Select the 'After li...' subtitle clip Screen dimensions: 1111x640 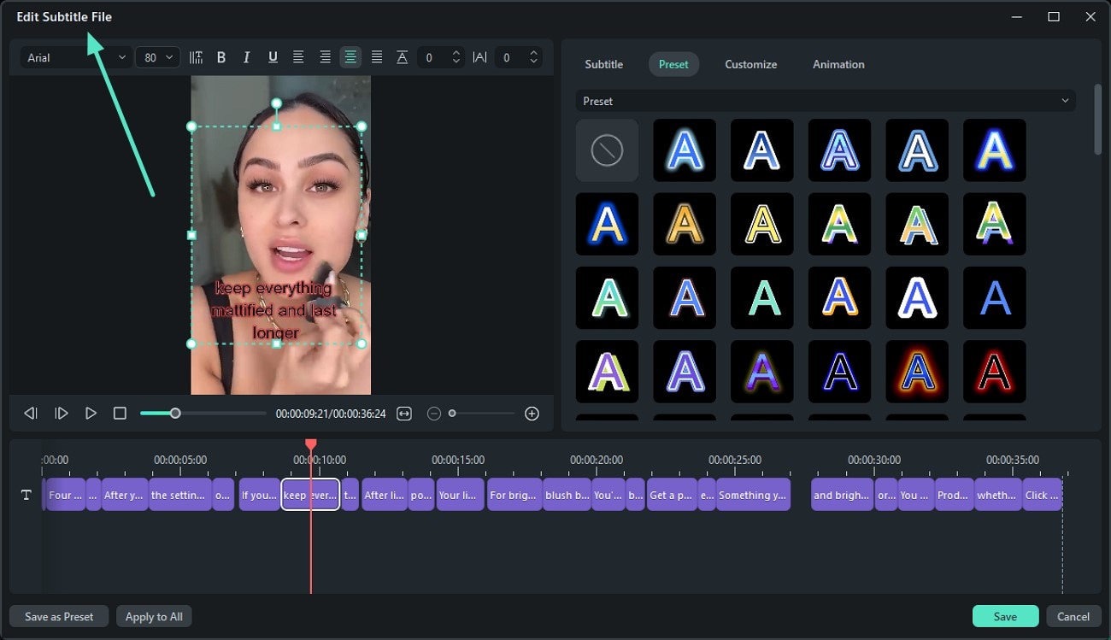385,496
